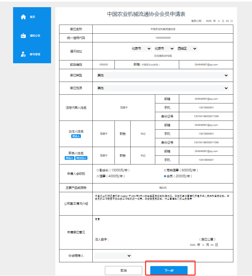Viewport: 252px width, 276px height.
Task: Click the 申请单位意见 text area
Action: click(163, 226)
